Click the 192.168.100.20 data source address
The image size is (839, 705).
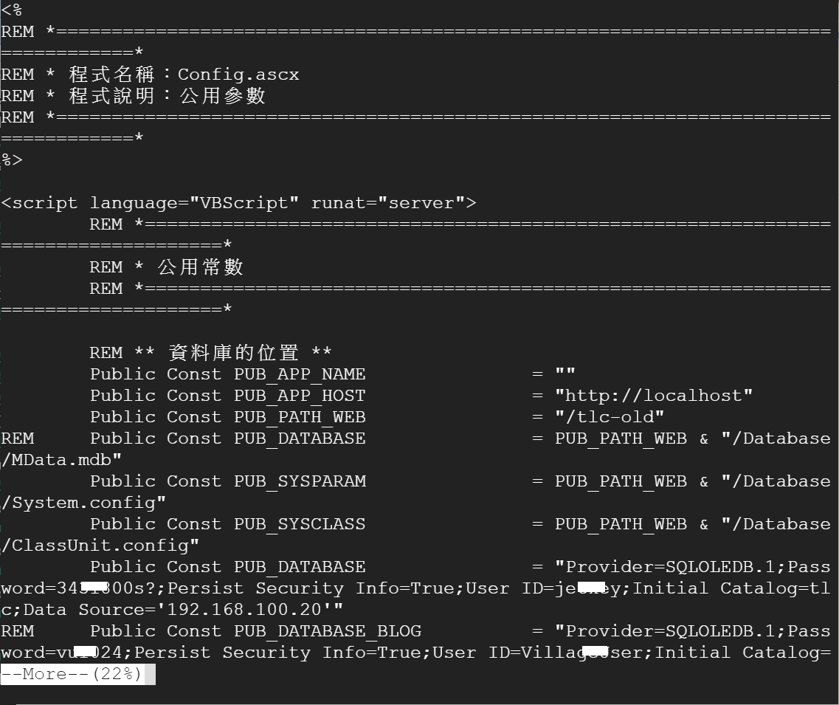244,610
